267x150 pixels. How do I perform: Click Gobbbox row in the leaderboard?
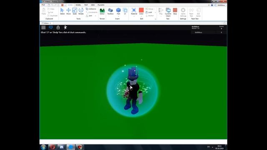[x=209, y=32]
